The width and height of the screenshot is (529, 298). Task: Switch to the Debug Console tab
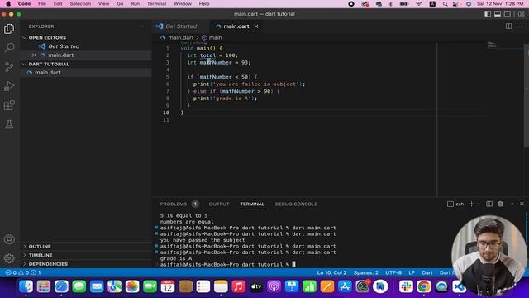click(296, 204)
